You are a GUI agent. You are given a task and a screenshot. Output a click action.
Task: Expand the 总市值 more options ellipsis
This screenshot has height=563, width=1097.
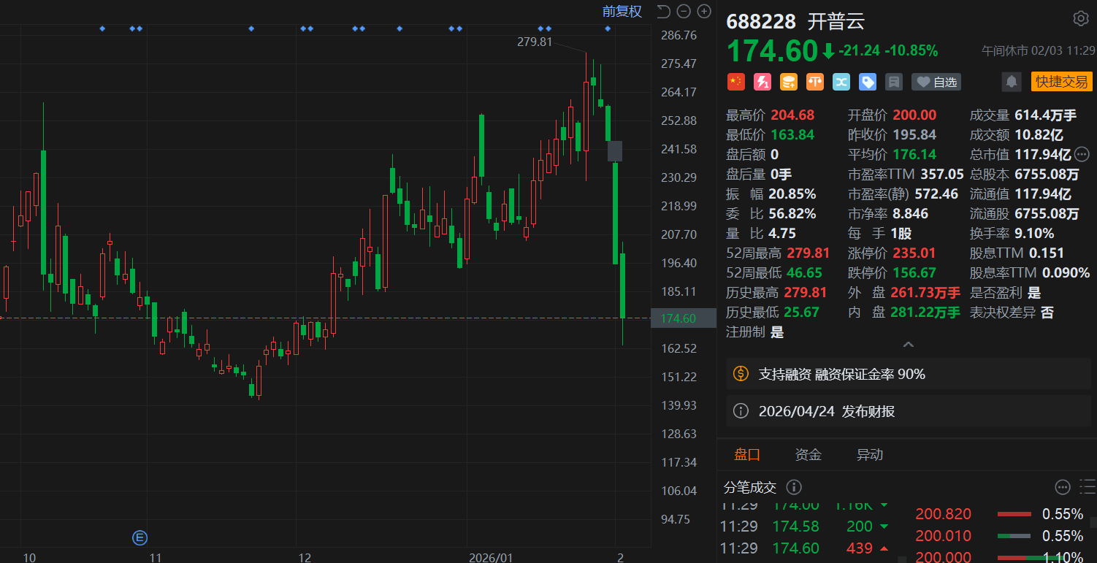1082,154
